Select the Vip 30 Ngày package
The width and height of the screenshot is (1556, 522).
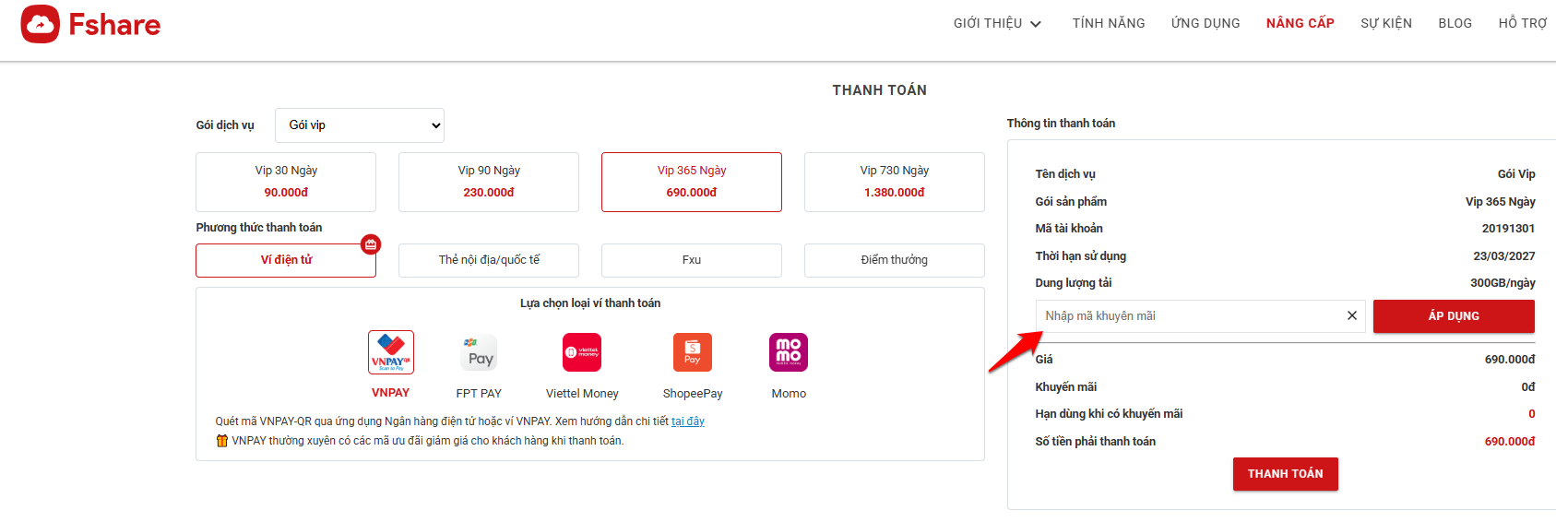[x=286, y=182]
